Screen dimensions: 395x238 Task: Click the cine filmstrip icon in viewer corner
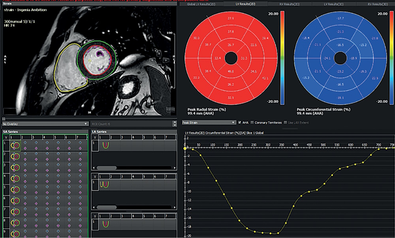click(171, 109)
